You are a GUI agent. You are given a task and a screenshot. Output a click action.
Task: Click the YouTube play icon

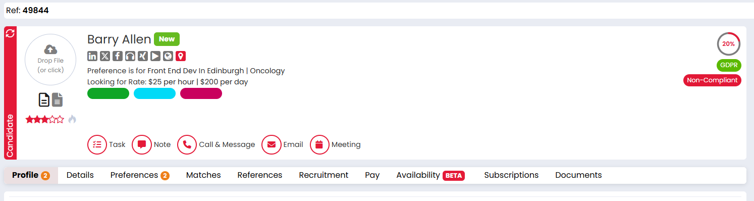155,56
